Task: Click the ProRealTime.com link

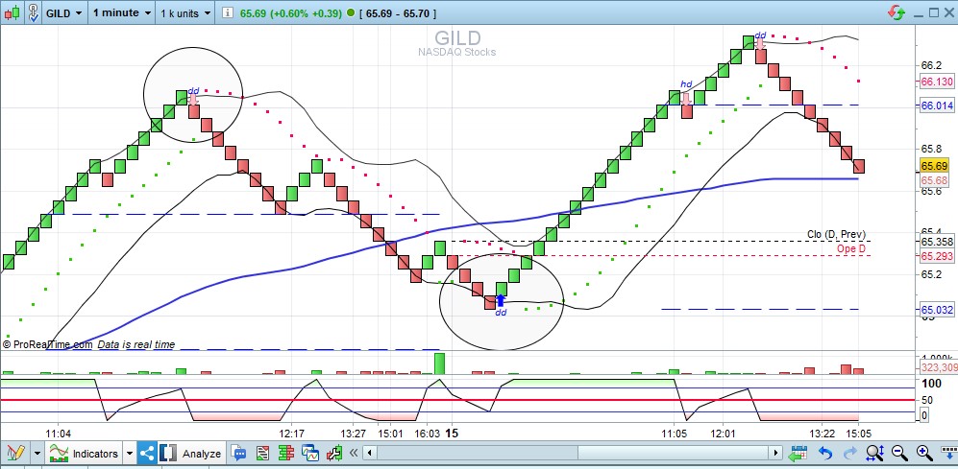Action: pos(48,344)
